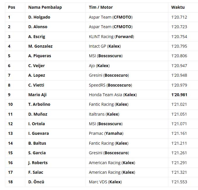This screenshot has height=190, width=198.
Task: Click the "Tim / Motor" column header
Action: (x=101, y=7)
